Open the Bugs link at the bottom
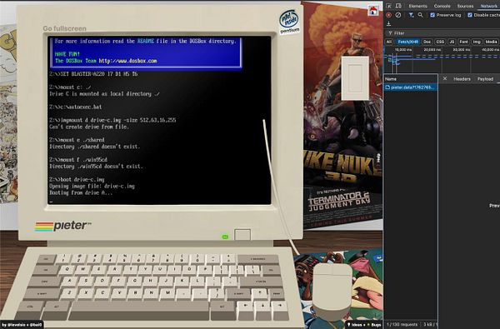Screen dimensions: 500x329 click(374, 325)
